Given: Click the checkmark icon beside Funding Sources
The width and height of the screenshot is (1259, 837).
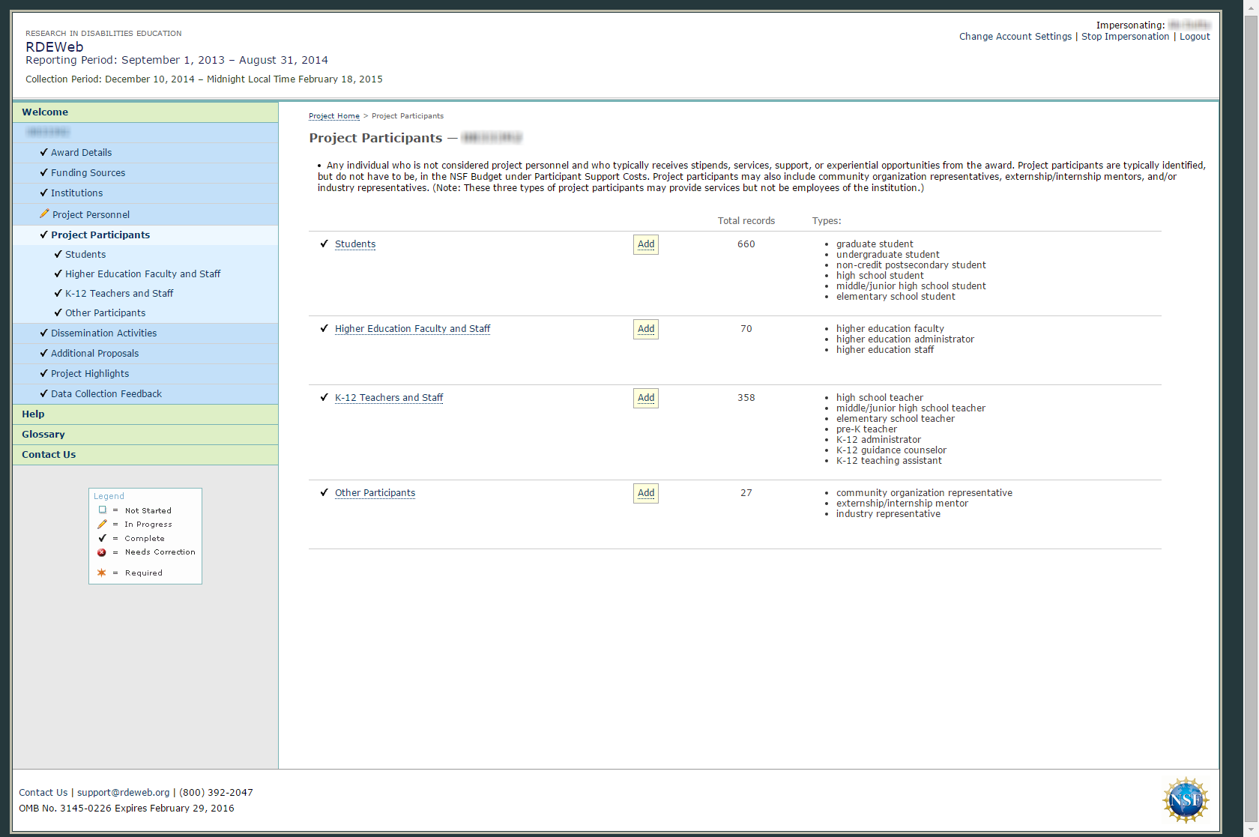Looking at the screenshot, I should click(x=43, y=172).
